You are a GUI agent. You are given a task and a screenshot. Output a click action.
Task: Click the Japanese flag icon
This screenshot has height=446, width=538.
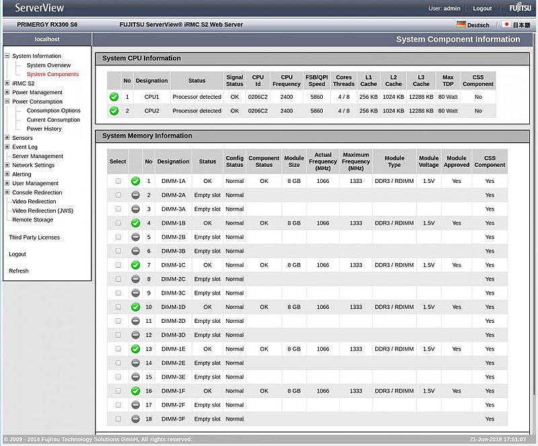point(506,25)
